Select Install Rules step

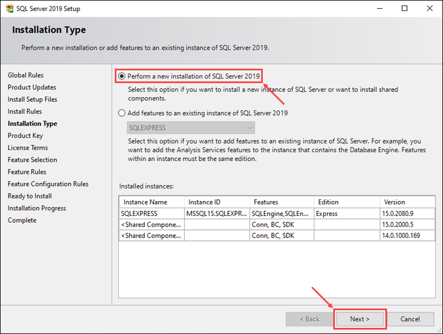click(24, 111)
